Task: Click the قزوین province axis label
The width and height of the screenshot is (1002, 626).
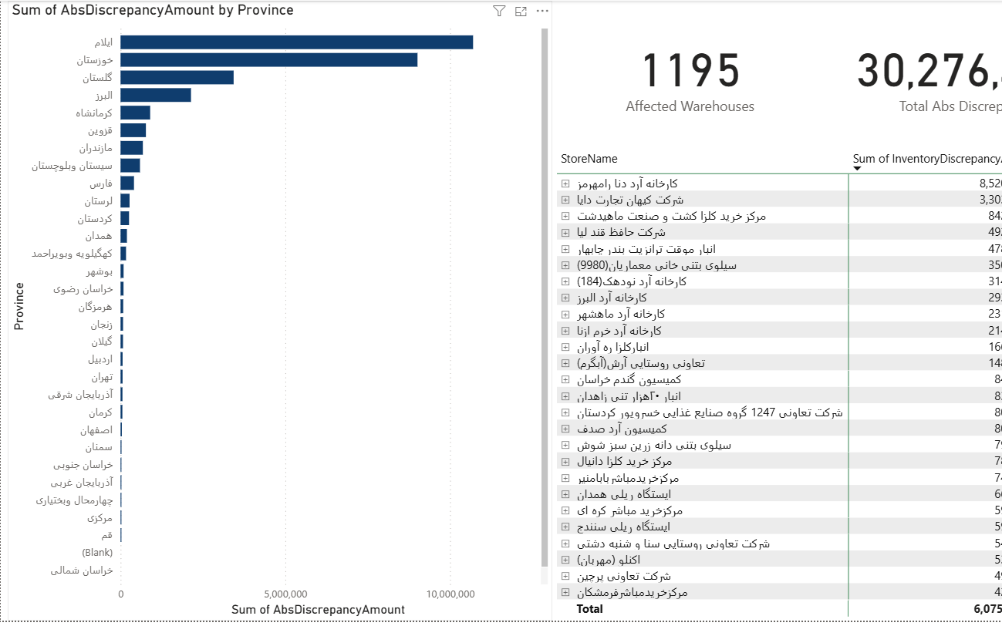Action: (x=100, y=130)
